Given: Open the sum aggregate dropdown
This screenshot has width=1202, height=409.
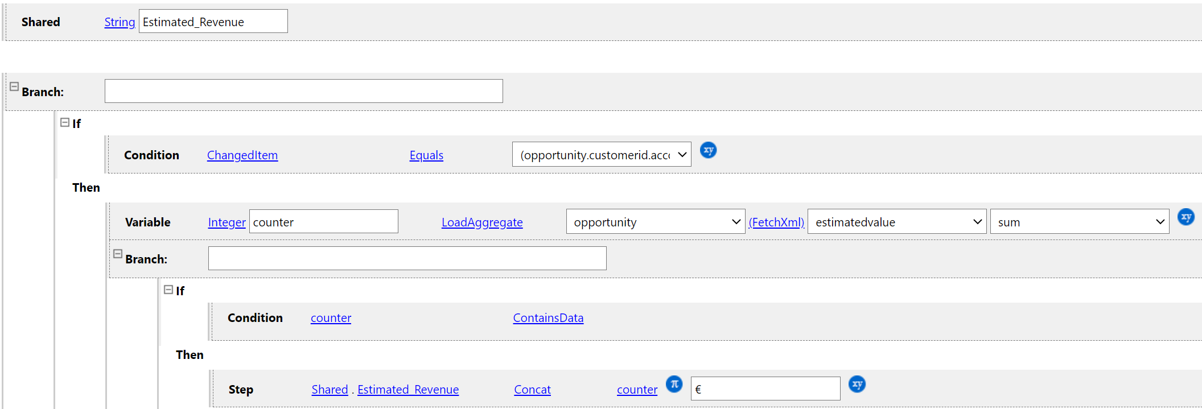Looking at the screenshot, I should (1080, 221).
